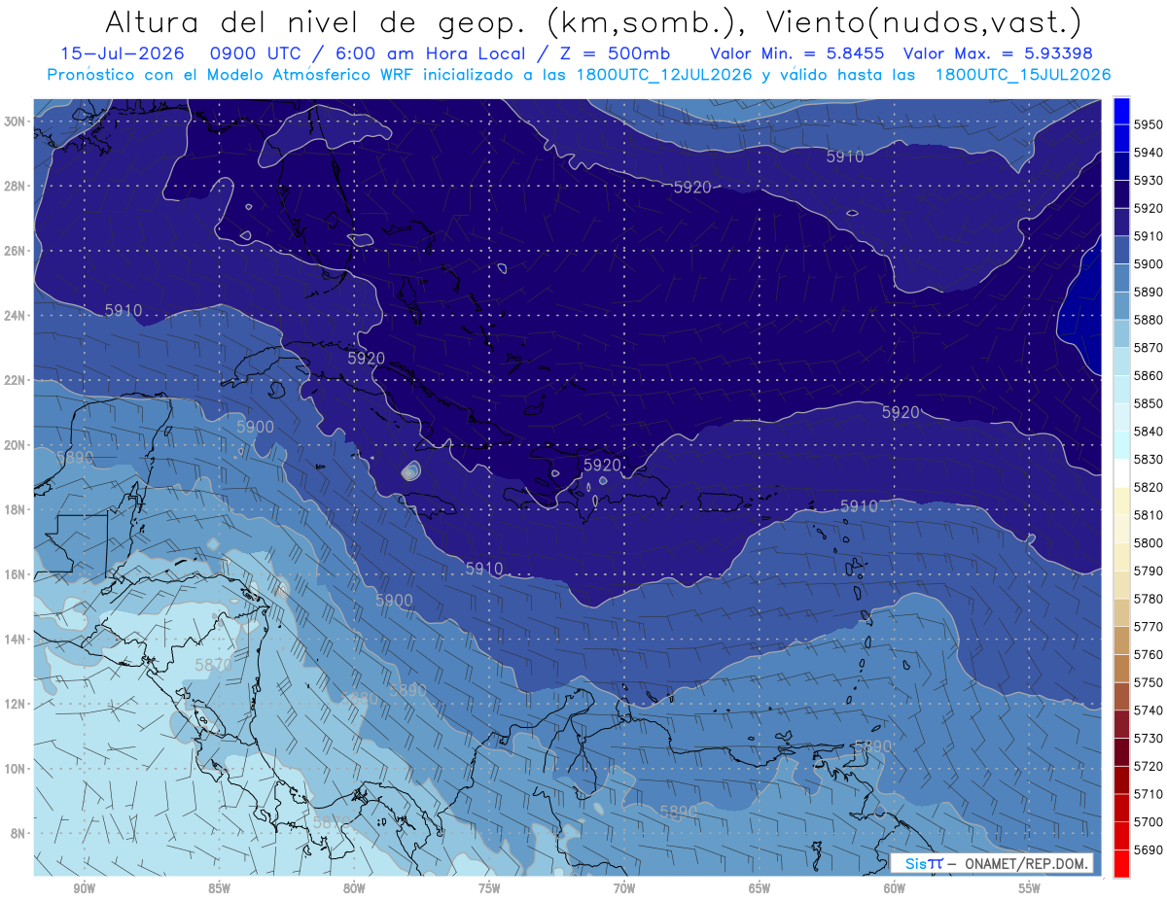Click the '0900 UTC / 6:00 am Hora Local' text
Screen dimensions: 1167x901
(367, 53)
